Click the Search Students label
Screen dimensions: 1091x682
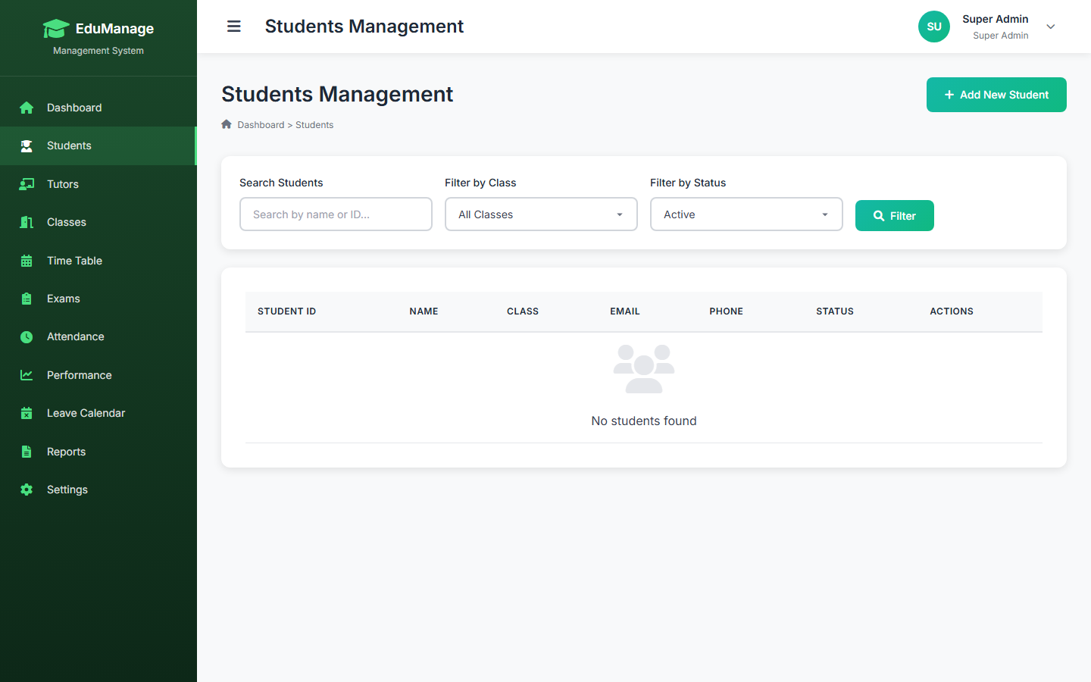pyautogui.click(x=281, y=183)
